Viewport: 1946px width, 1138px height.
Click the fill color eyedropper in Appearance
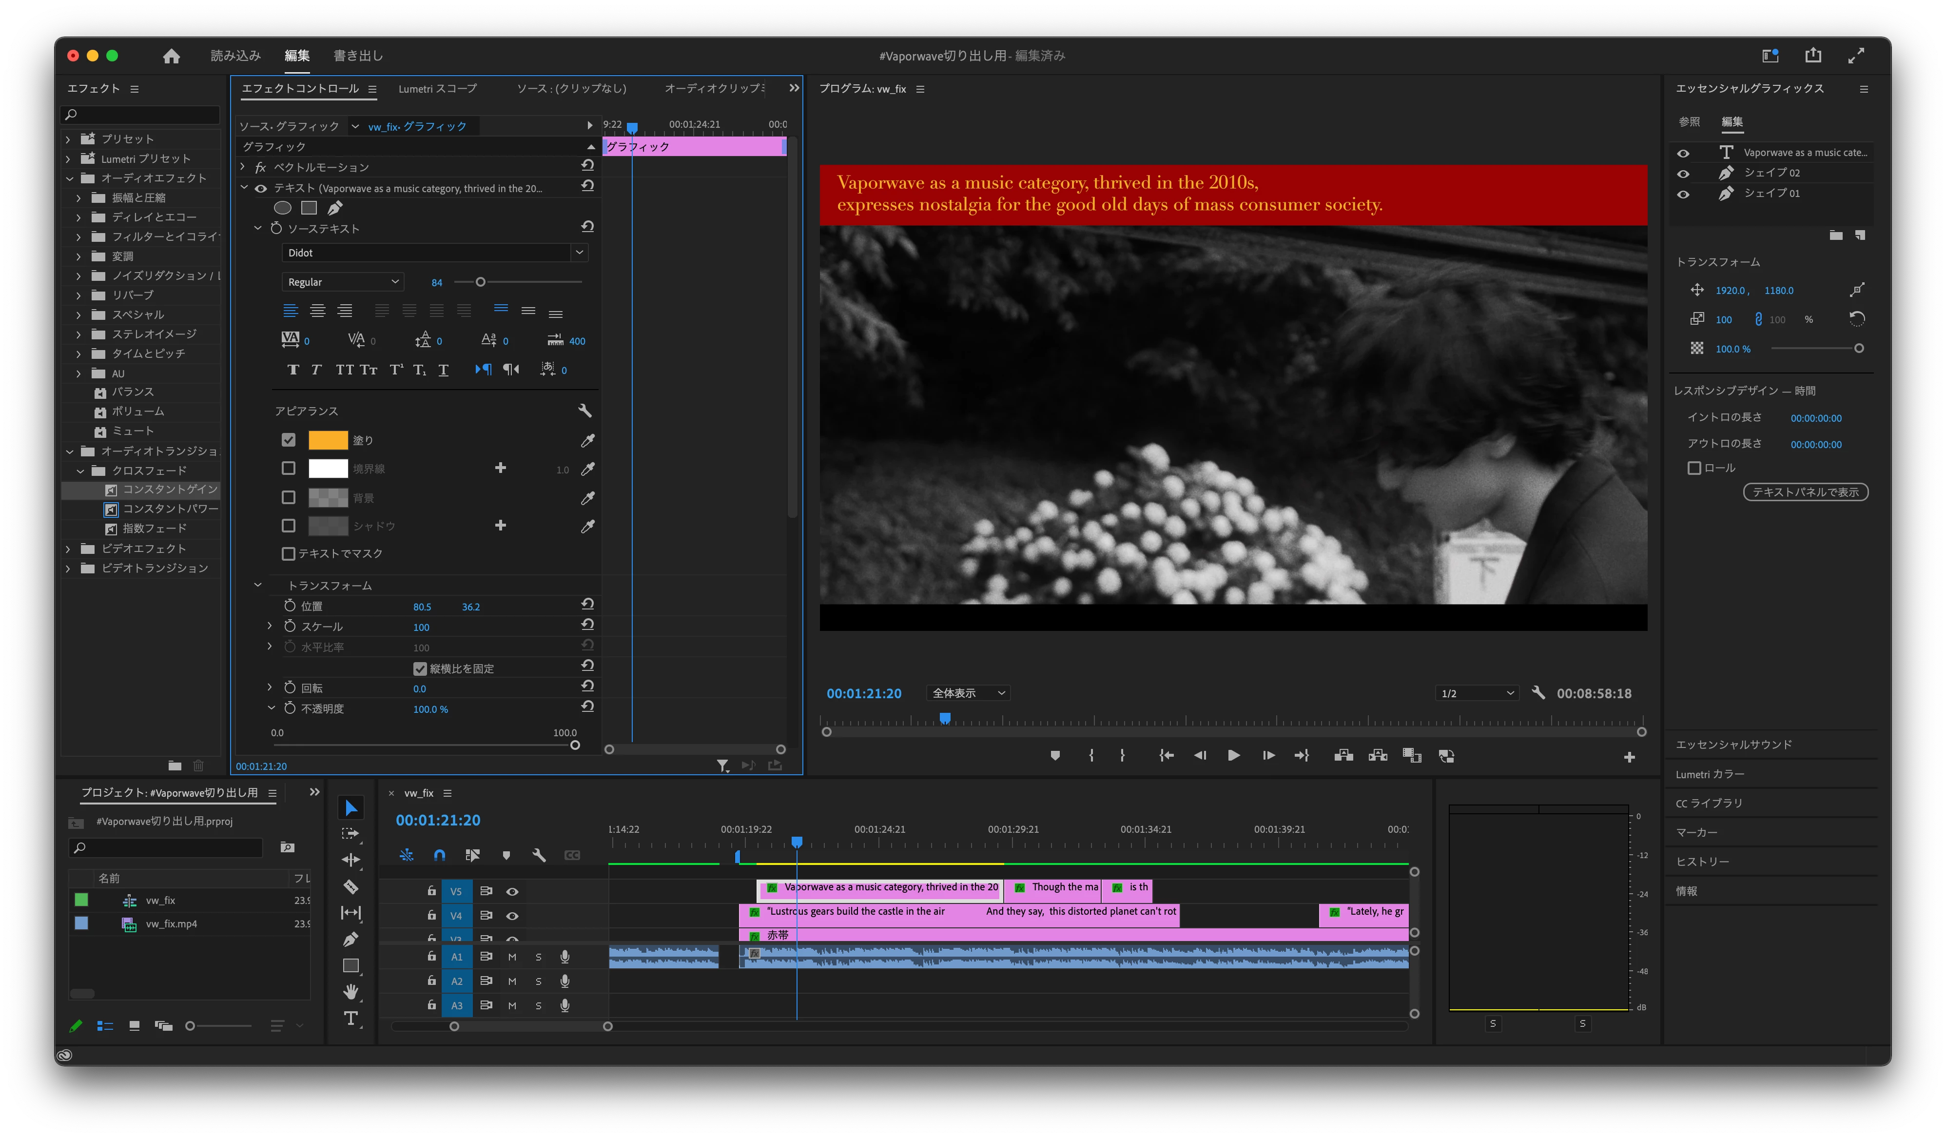click(x=588, y=440)
